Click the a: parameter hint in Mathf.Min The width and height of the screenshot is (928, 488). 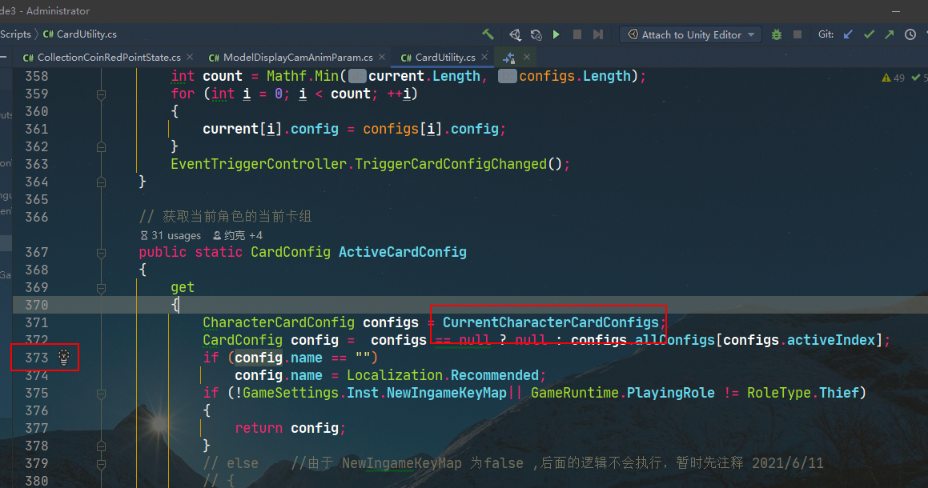pyautogui.click(x=357, y=76)
